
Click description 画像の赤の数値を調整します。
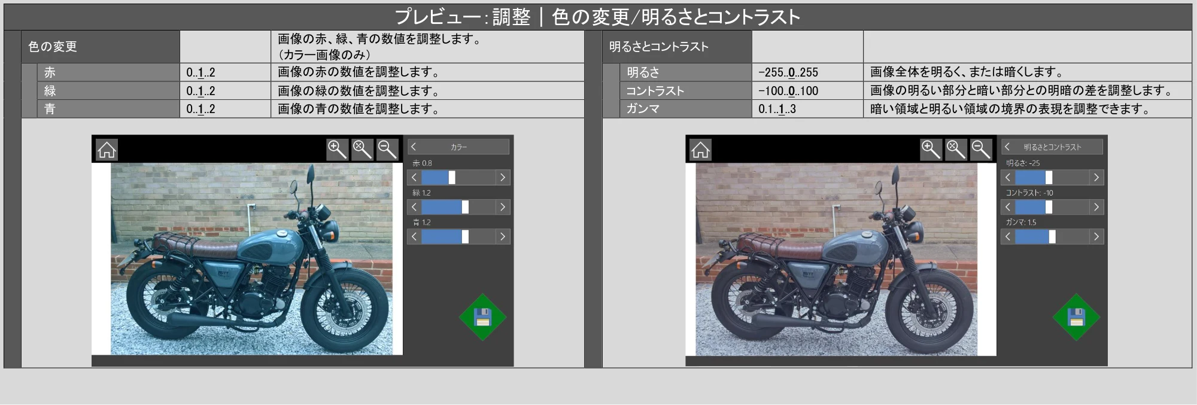point(360,72)
